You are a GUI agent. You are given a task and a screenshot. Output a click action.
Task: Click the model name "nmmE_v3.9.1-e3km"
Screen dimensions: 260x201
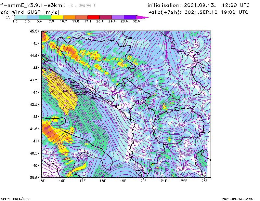click(x=35, y=5)
